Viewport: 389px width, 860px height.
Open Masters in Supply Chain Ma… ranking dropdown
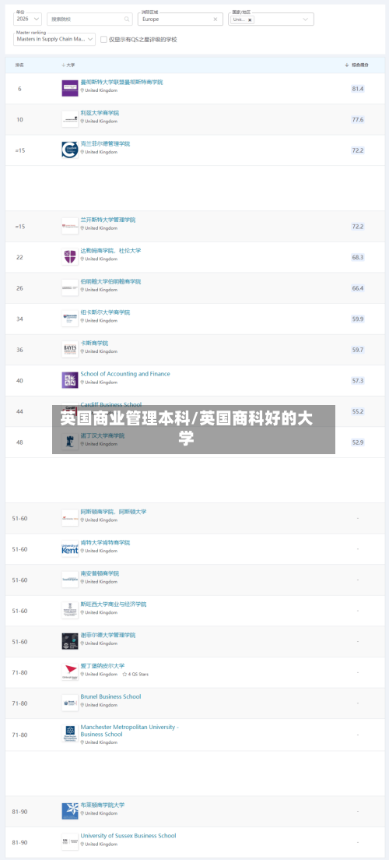tap(54, 39)
